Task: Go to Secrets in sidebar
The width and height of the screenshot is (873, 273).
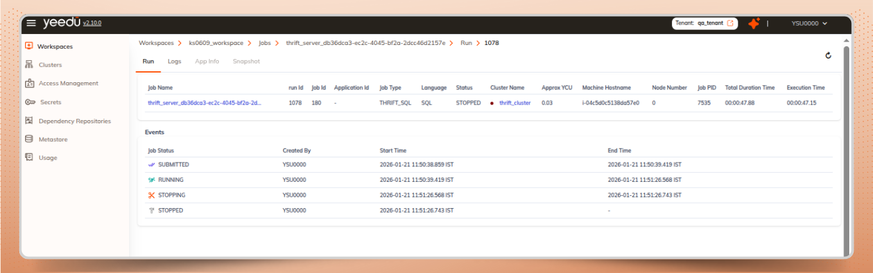Action: (51, 102)
